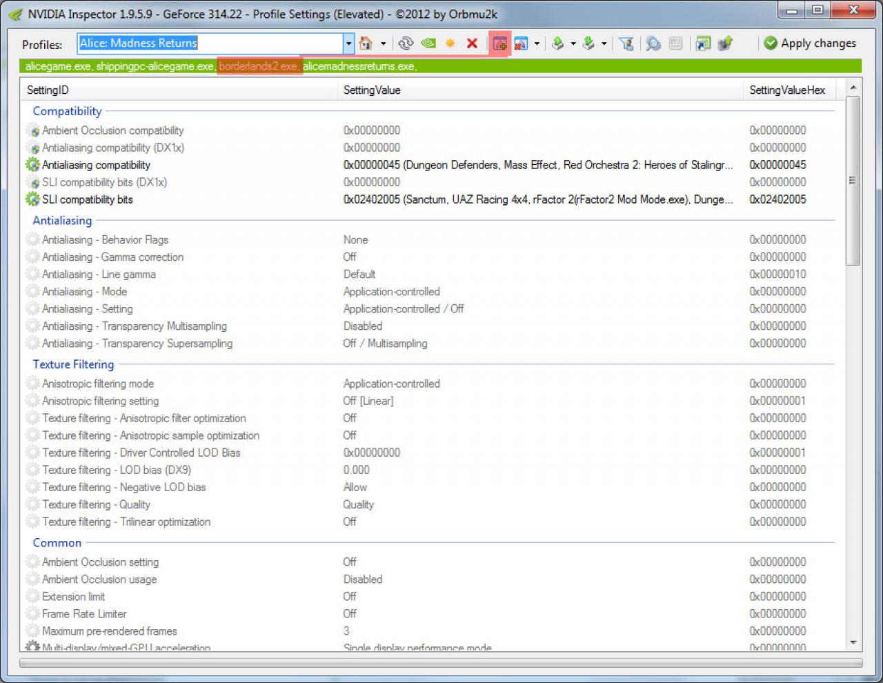This screenshot has width=883, height=683.
Task: Click the 0x00000045 Dungeon Defenders value
Action: 538,165
